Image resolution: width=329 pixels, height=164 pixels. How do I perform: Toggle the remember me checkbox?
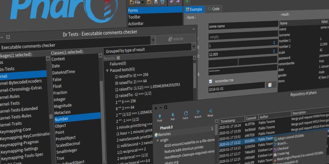point(210,82)
